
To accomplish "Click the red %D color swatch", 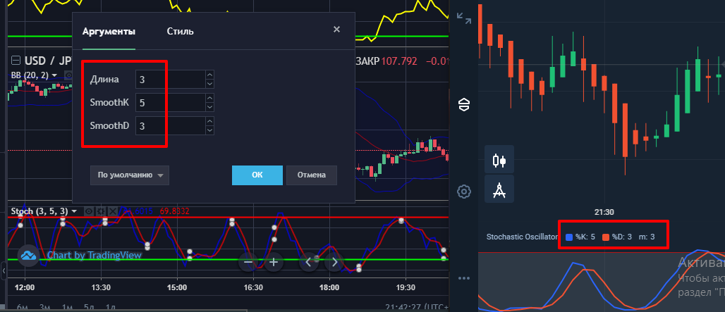I will pos(606,237).
